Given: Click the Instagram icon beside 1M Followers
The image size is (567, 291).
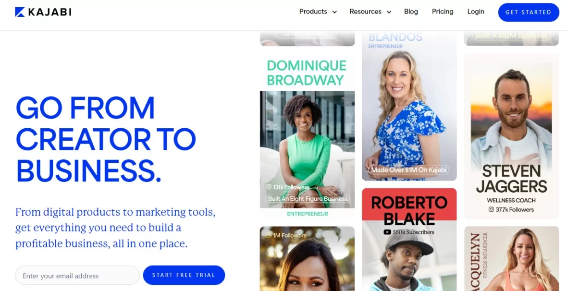Looking at the screenshot, I should (x=269, y=235).
